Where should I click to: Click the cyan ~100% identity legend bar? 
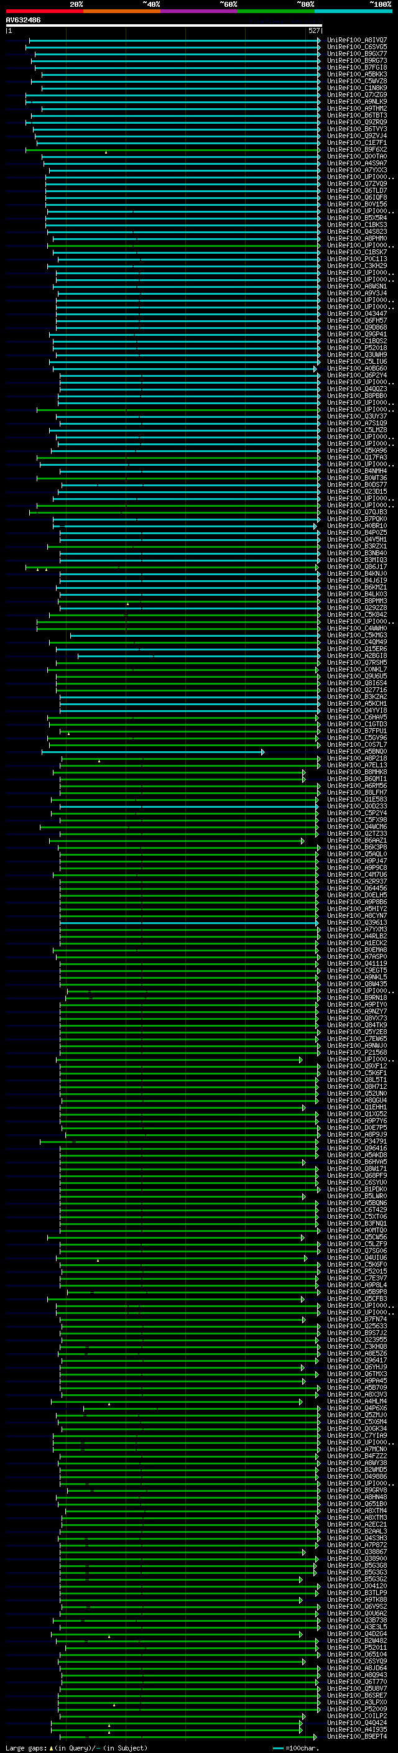tap(353, 11)
